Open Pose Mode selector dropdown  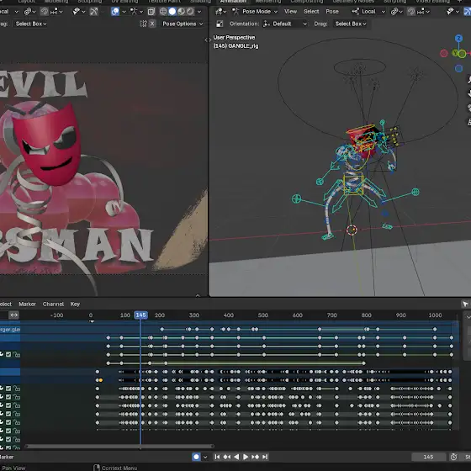click(x=255, y=12)
